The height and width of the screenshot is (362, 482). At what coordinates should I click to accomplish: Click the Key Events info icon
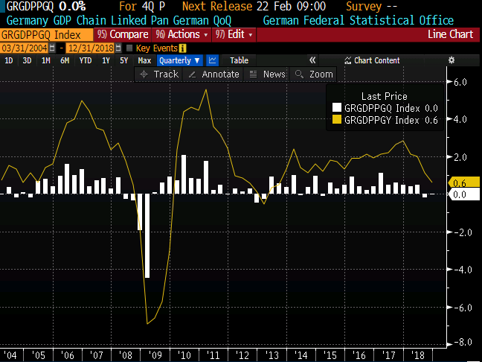click(183, 48)
